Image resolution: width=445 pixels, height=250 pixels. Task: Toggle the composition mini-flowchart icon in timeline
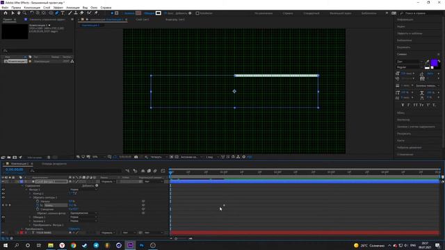click(127, 171)
